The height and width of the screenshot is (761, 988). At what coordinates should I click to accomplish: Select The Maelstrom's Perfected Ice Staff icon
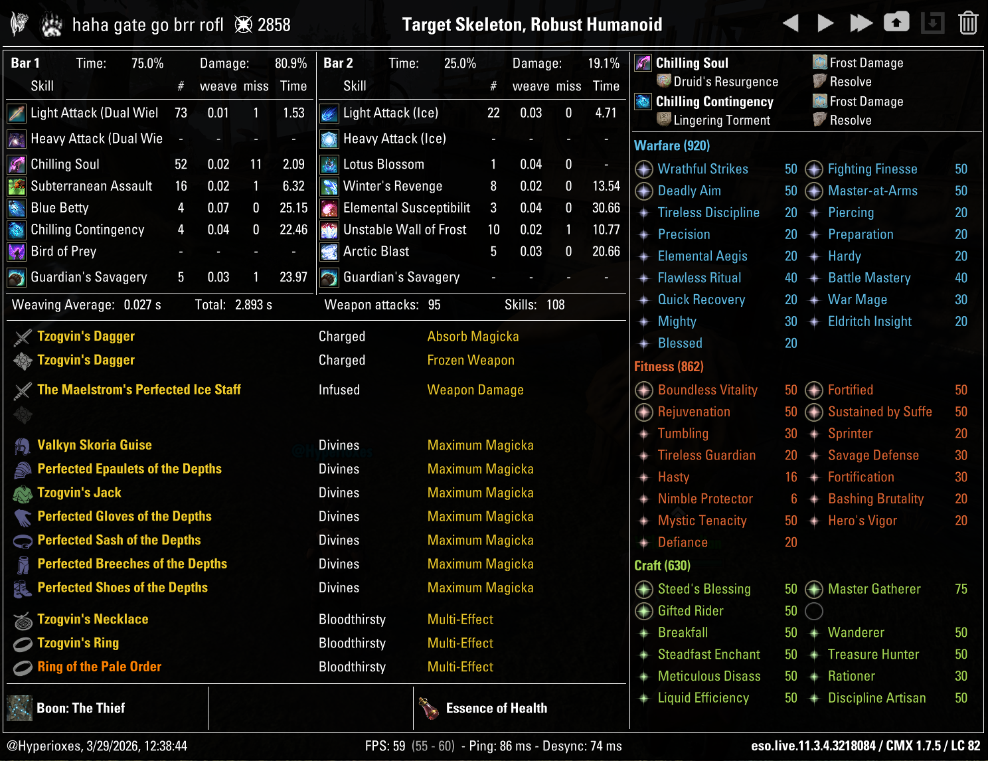(22, 390)
